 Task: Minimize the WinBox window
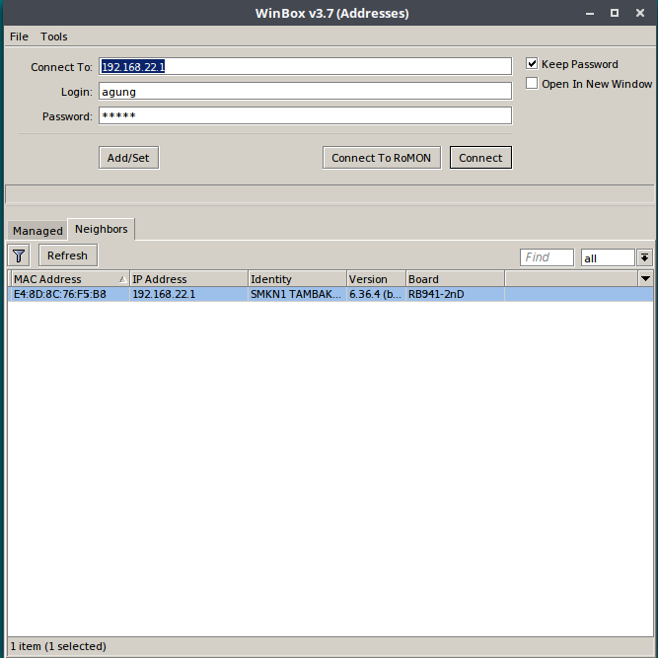(590, 14)
